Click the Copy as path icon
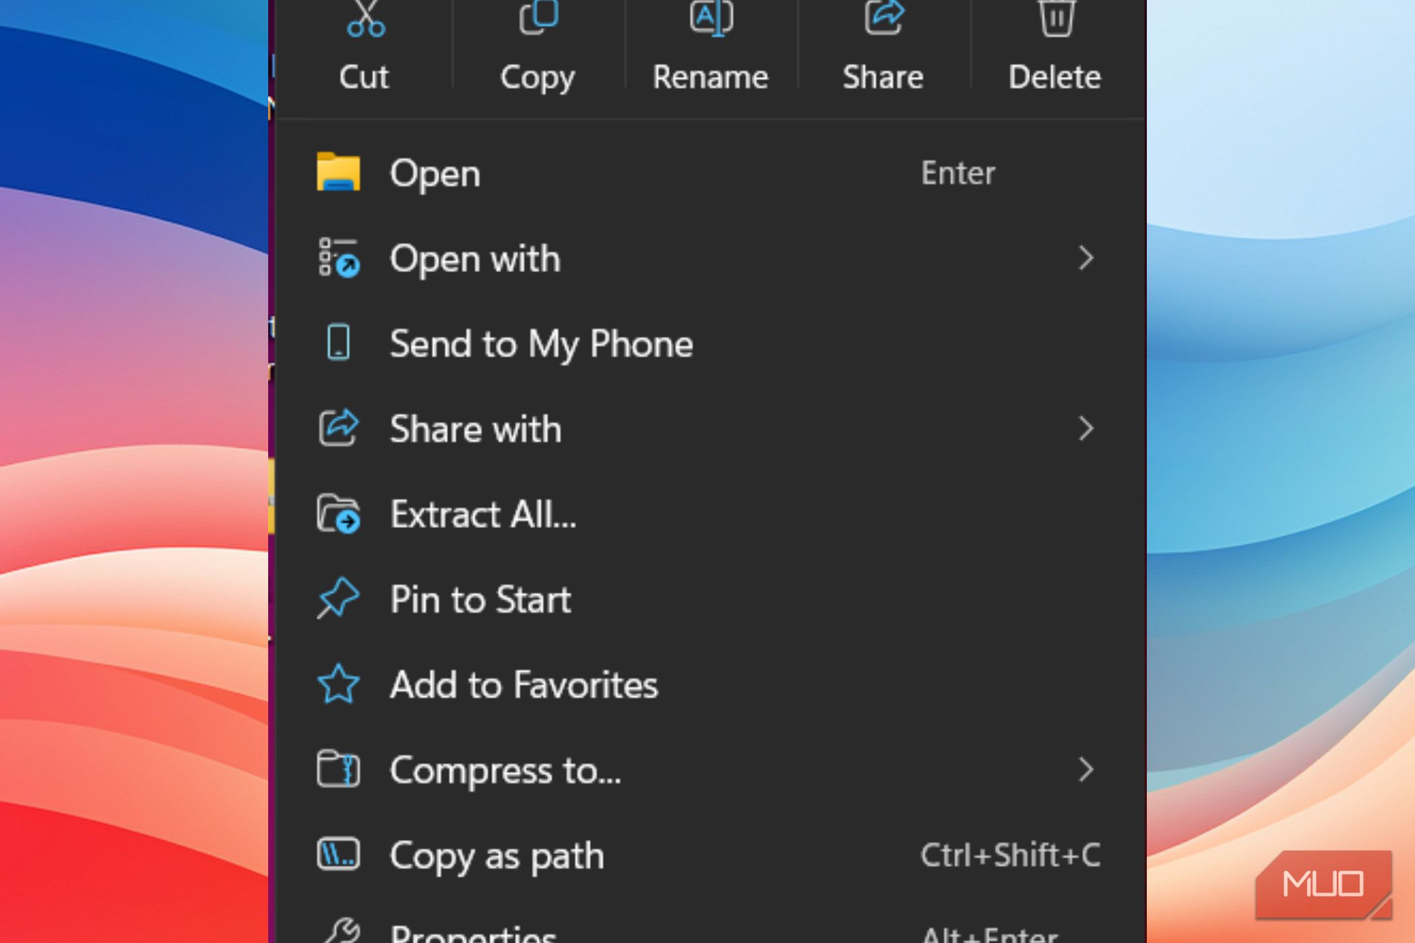 [338, 854]
